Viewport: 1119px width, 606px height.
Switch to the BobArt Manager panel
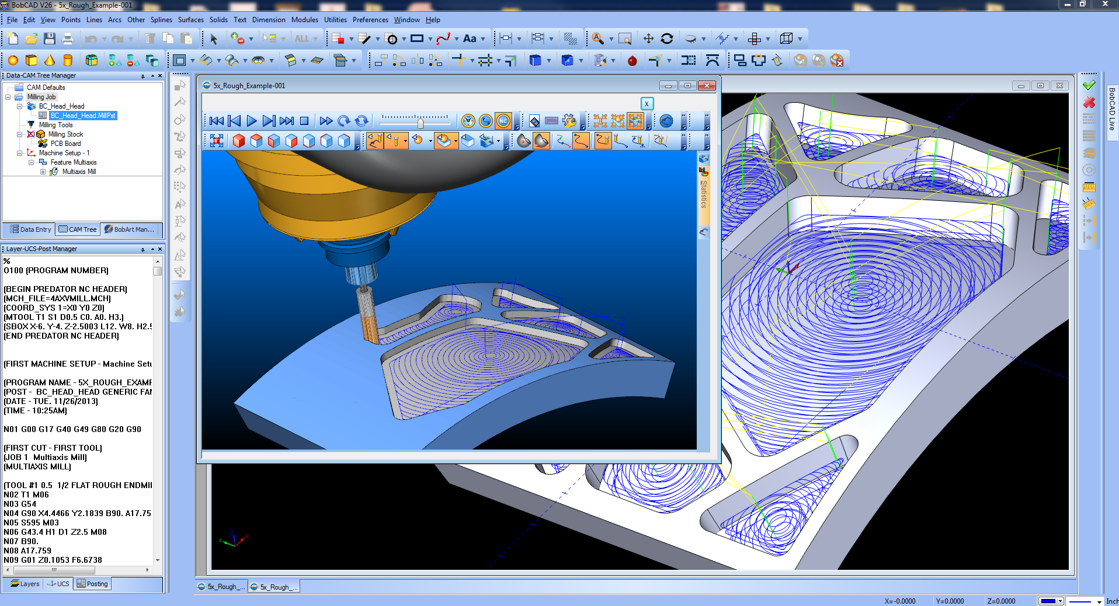point(131,229)
